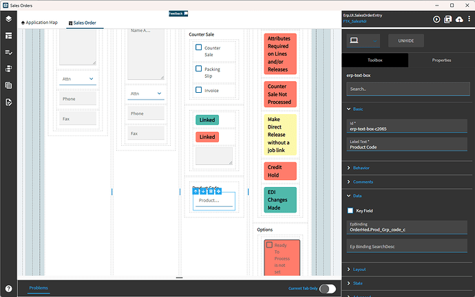Click the Product text box on canvas

pyautogui.click(x=214, y=201)
